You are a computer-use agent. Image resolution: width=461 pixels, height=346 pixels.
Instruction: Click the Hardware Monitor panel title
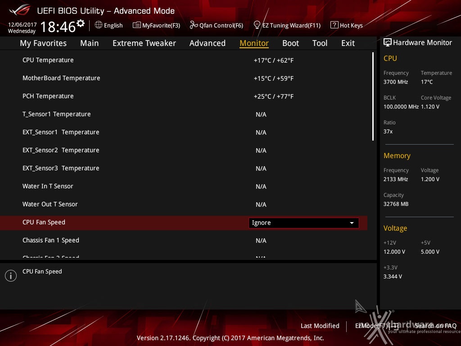(x=422, y=43)
